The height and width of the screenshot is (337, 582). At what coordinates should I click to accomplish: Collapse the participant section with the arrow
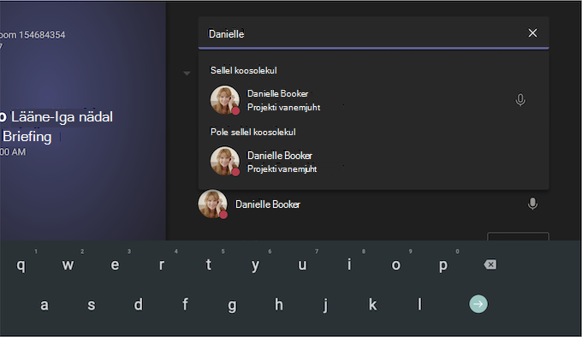187,74
